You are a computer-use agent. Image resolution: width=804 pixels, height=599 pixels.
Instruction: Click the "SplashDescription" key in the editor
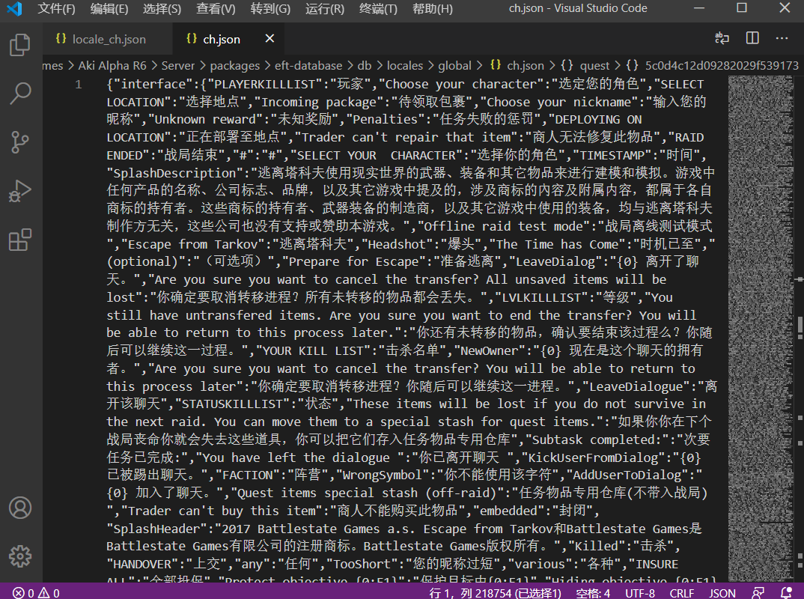pyautogui.click(x=175, y=173)
